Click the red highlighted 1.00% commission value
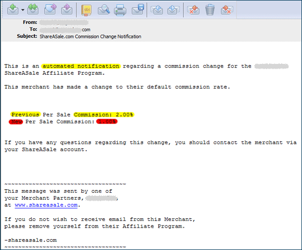This screenshot has height=250, width=302. 107,122
